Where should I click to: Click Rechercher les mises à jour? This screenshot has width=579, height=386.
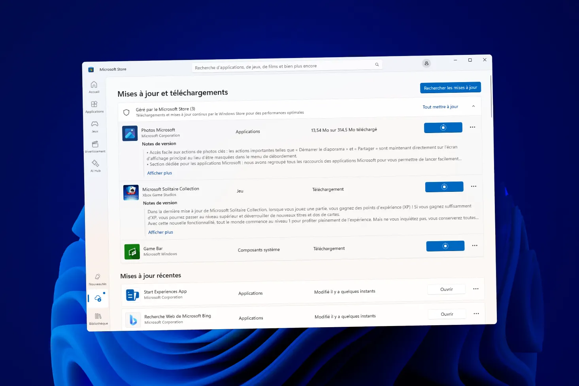click(x=451, y=88)
